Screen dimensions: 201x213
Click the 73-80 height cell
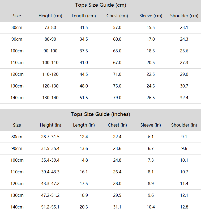coord(50,28)
